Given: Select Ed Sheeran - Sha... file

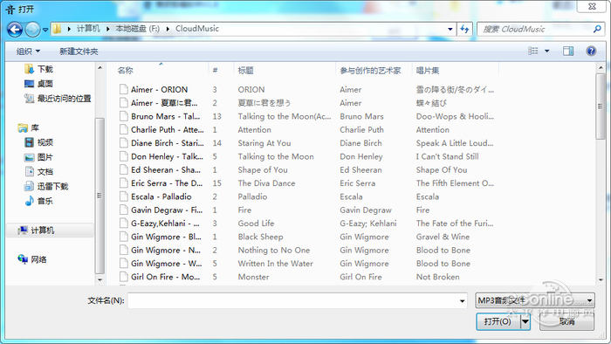Looking at the screenshot, I should click(166, 170).
